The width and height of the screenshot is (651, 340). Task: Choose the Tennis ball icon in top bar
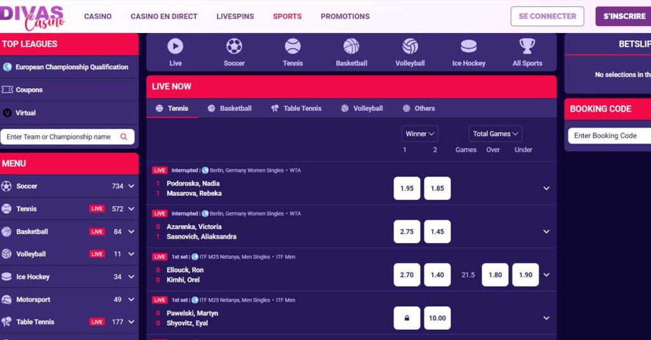(292, 46)
